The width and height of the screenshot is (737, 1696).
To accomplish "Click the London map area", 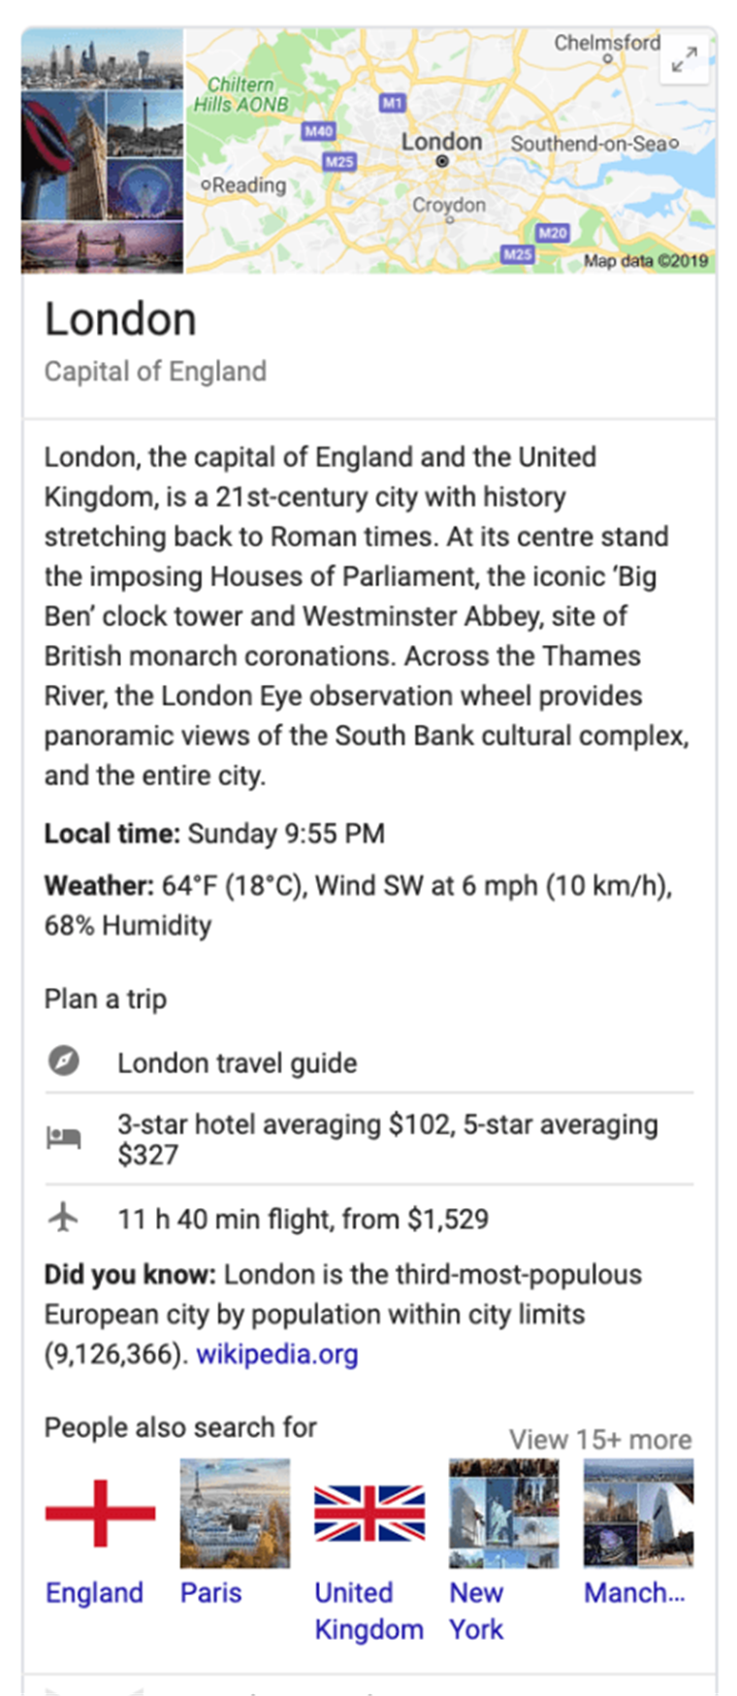I will click(451, 150).
